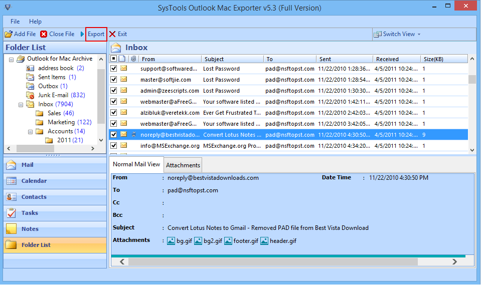Toggle the select-all checkbox in header row
Viewport: 481px width, 285px height.
click(x=113, y=59)
